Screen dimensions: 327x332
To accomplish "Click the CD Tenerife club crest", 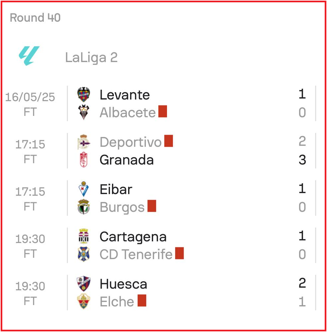I will [x=84, y=254].
